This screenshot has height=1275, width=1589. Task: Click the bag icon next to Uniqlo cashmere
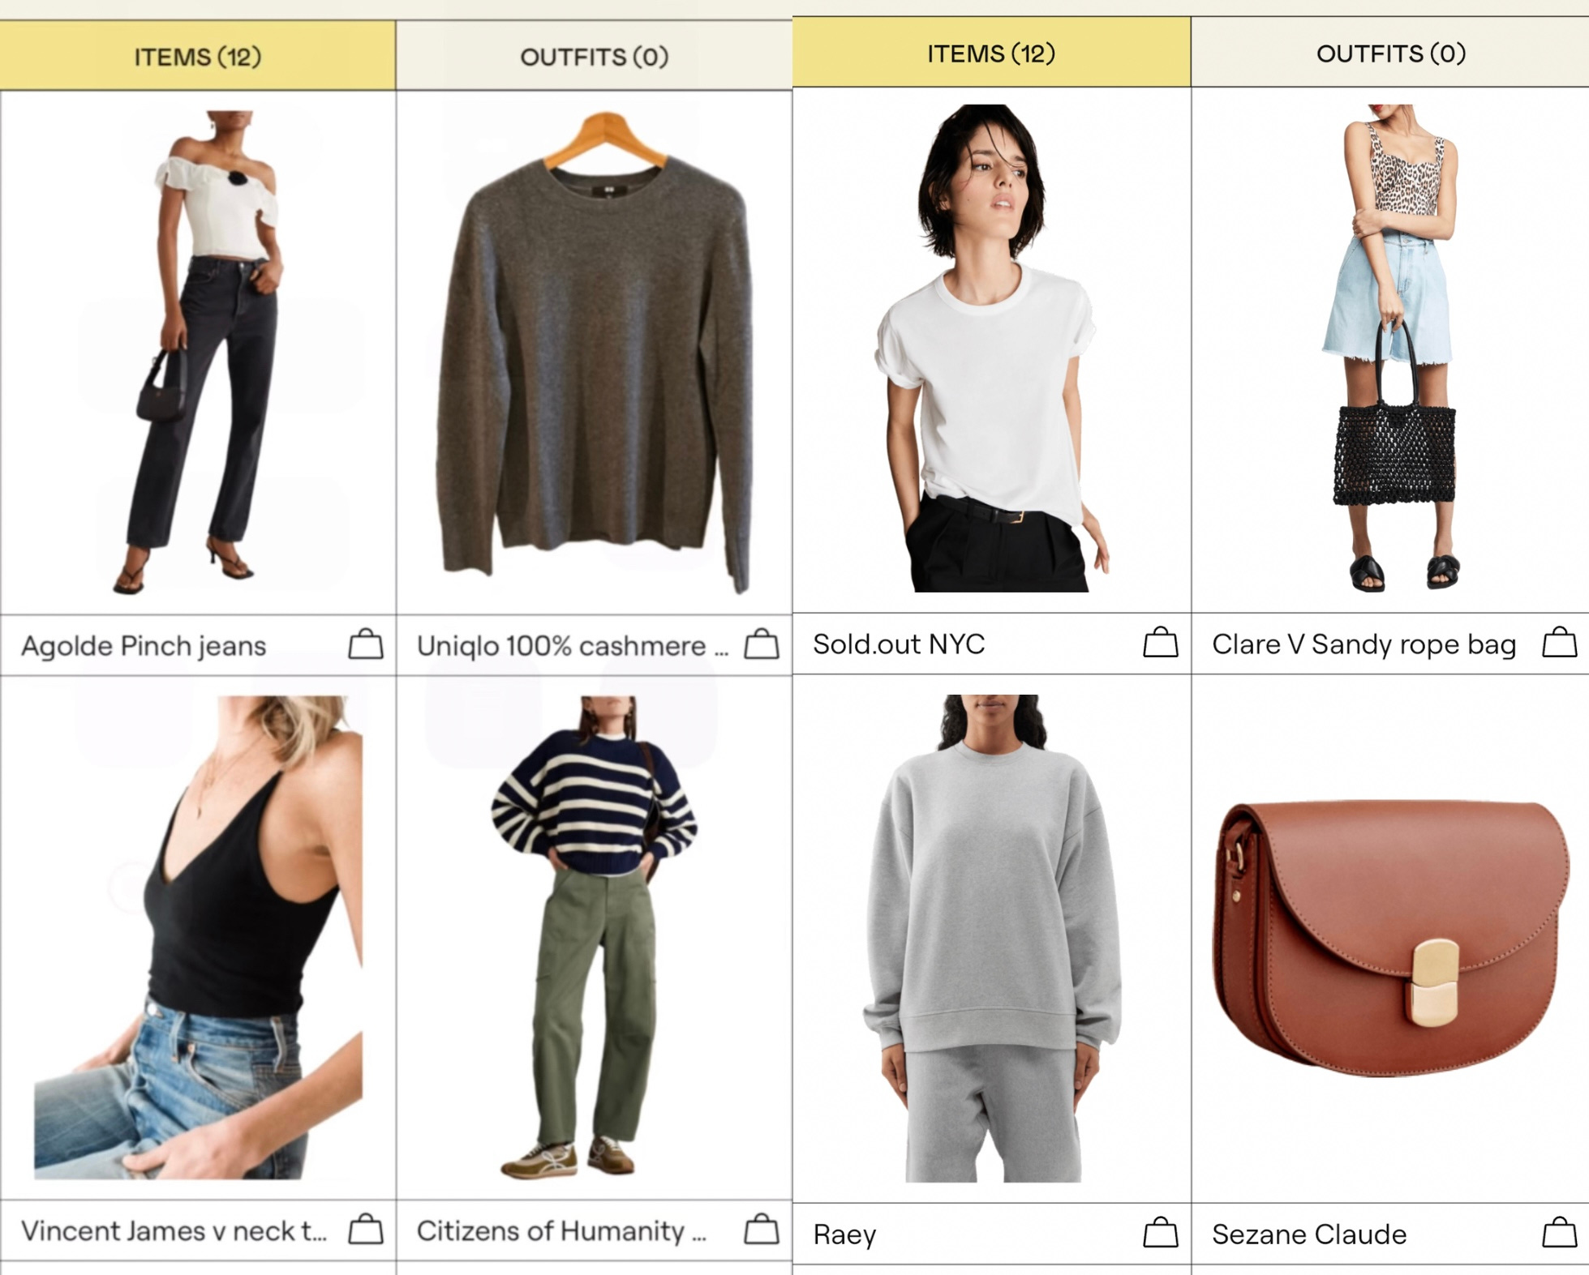(x=762, y=644)
